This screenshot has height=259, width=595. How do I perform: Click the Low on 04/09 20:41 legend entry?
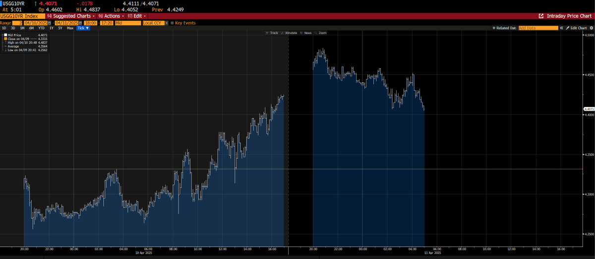[x=25, y=50]
